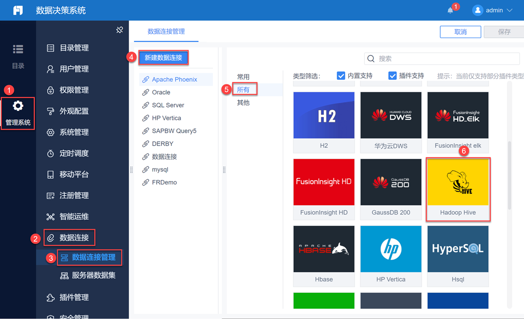Click the link icon beside mysql
Viewport: 524px width, 319px height.
coord(145,170)
